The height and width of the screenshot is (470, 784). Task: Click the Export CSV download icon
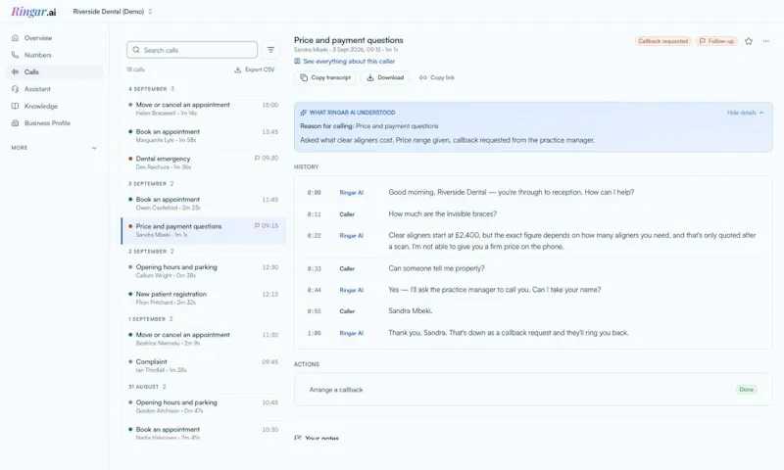[237, 70]
